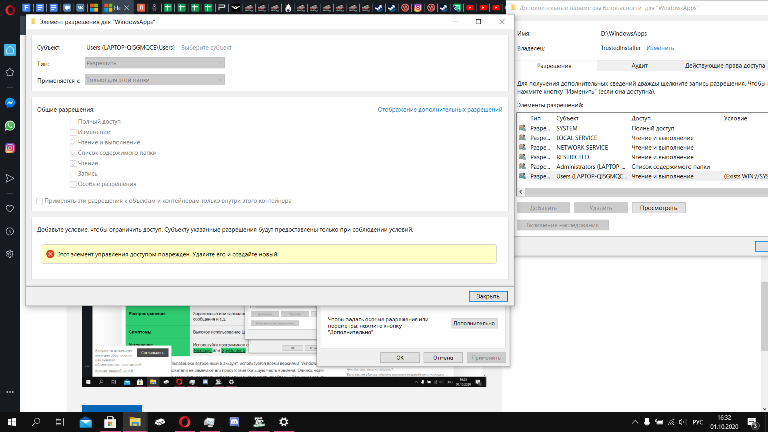Toggle 'Изменение' checkbox
The height and width of the screenshot is (432, 768).
tap(73, 132)
